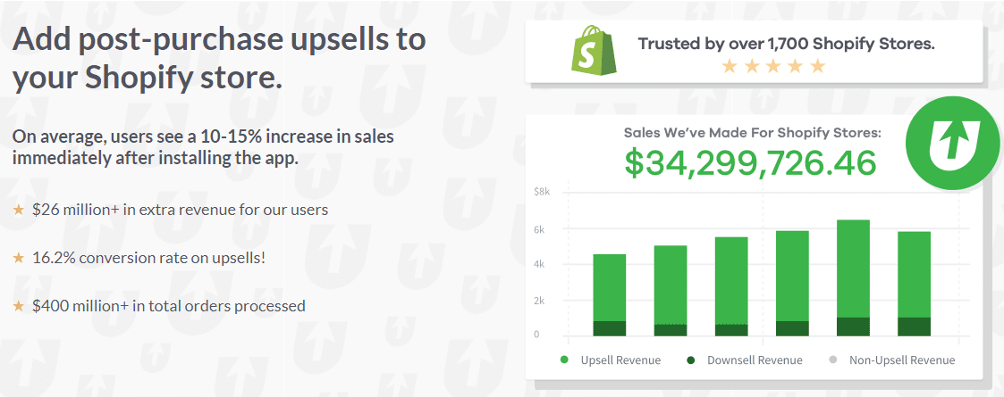Click the Non-Upsell Revenue legend label
This screenshot has width=1004, height=397.
click(x=902, y=360)
